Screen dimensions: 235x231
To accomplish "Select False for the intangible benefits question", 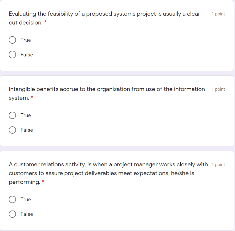I will click(12, 130).
